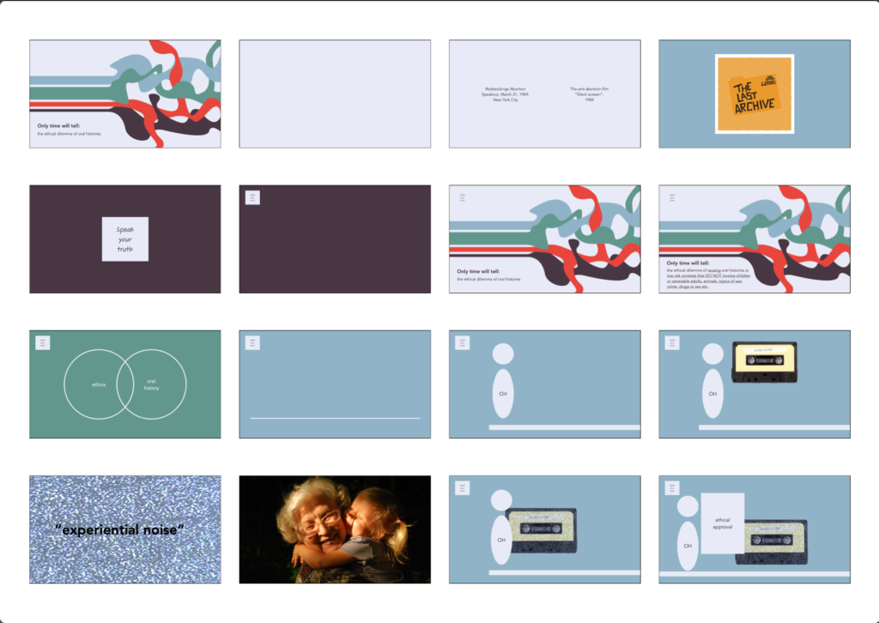Viewport: 879px width, 623px height.
Task: Pick the blue slide with only a horizontal line
Action: (335, 384)
